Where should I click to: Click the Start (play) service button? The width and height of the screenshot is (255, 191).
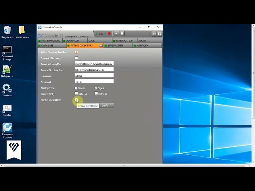(116, 33)
